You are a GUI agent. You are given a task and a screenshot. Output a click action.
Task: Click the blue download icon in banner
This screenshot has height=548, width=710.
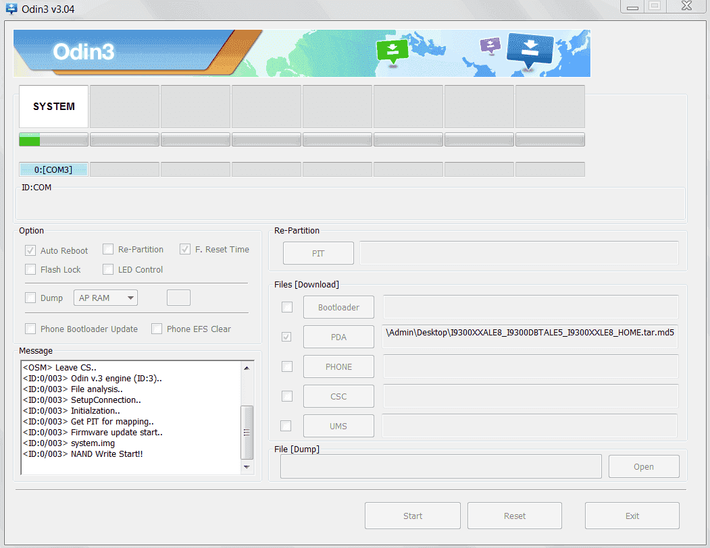click(x=530, y=51)
